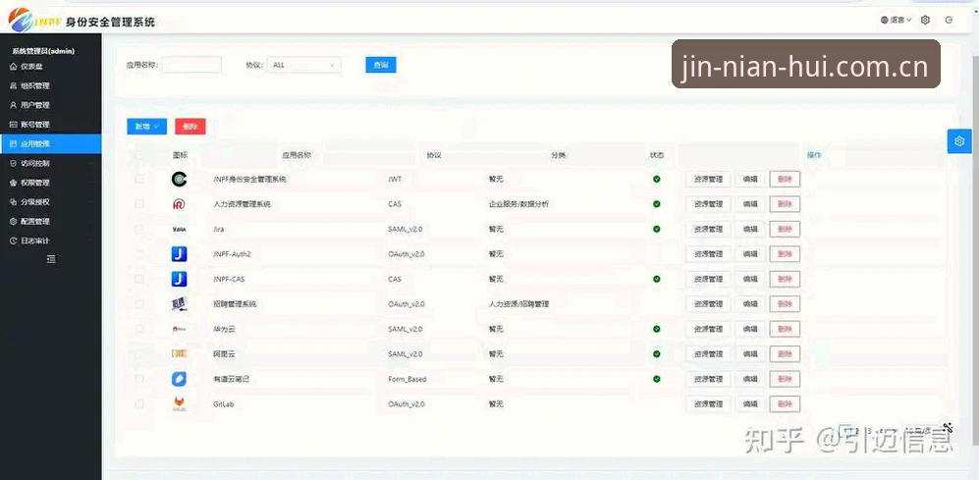This screenshot has width=979, height=480.
Task: Open the settings gear in top header
Action: pos(925,20)
